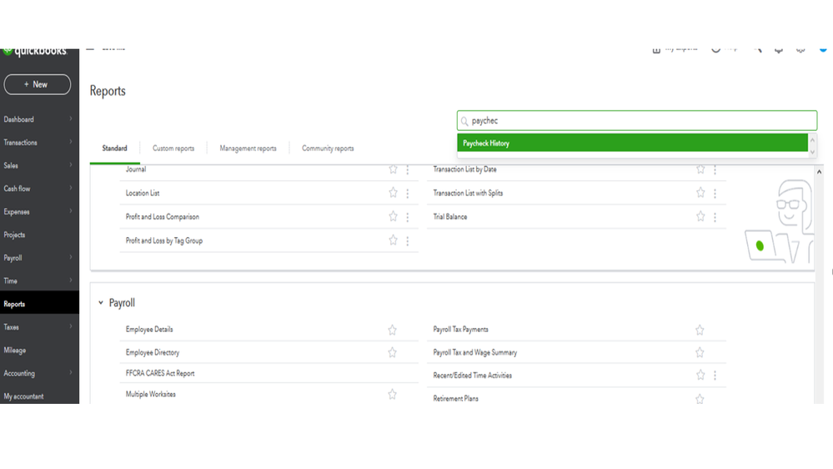The width and height of the screenshot is (833, 469).
Task: Select Paycheck History from search suggestions
Action: tap(633, 143)
